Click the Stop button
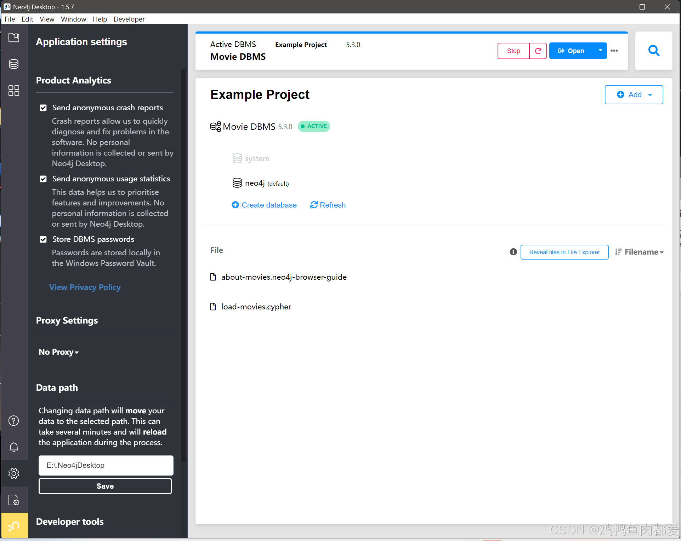681x541 pixels. click(513, 51)
